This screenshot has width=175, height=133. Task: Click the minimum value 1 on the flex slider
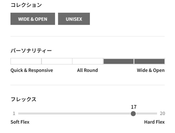(x=14, y=114)
